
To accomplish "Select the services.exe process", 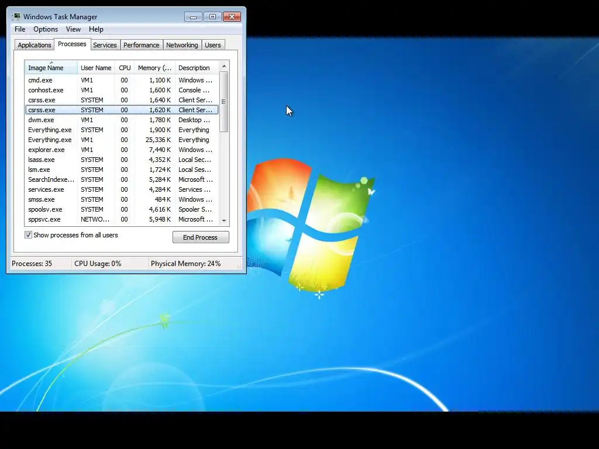I will click(x=122, y=189).
